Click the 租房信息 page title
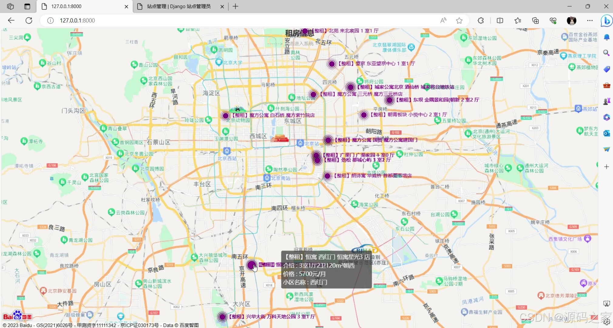613x328 pixels. [x=300, y=33]
